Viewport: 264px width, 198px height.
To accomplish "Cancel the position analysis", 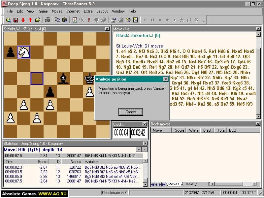I will click(x=131, y=112).
